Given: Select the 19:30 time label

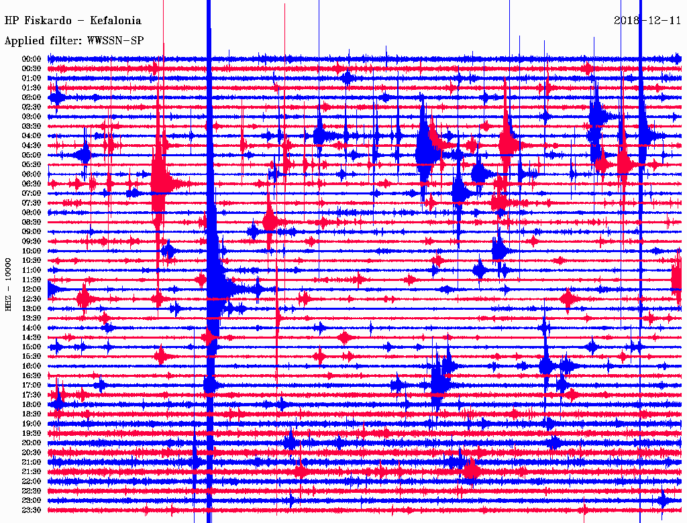Looking at the screenshot, I should coord(32,433).
